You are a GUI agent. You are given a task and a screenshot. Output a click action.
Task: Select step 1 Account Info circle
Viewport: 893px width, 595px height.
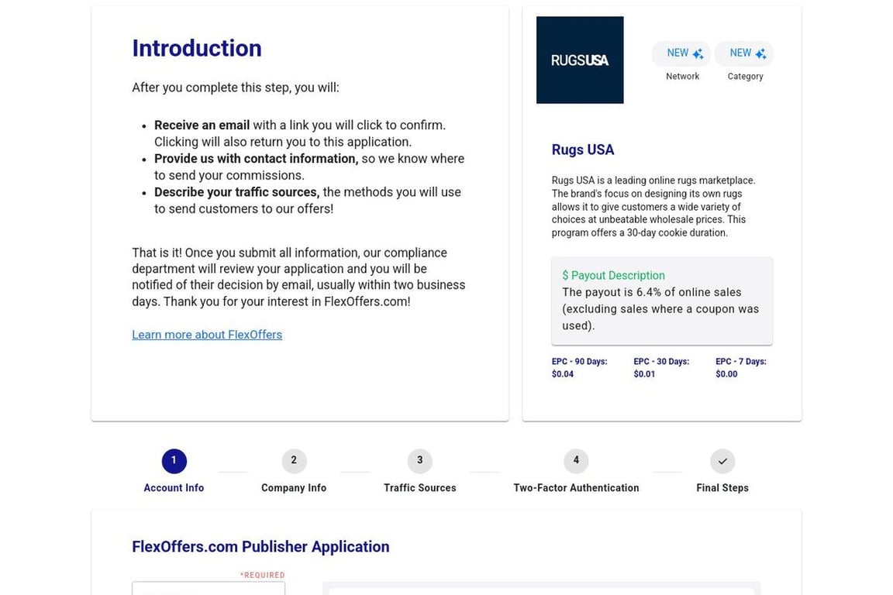click(174, 461)
